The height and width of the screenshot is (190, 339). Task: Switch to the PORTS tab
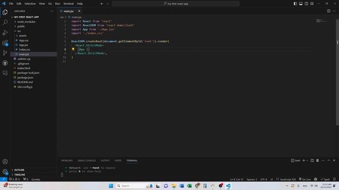(x=118, y=160)
